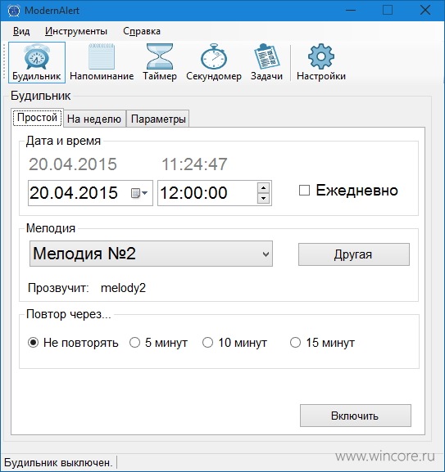Open calendar icon in date field
Viewport: 445px width, 472px height.
(139, 193)
